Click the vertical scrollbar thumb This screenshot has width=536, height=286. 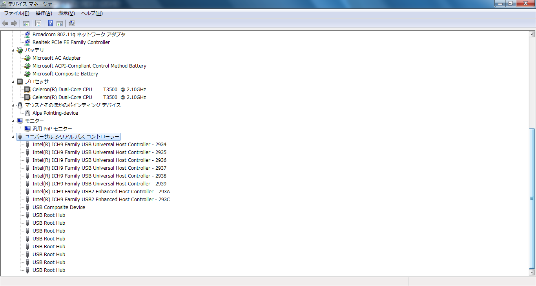click(532, 198)
